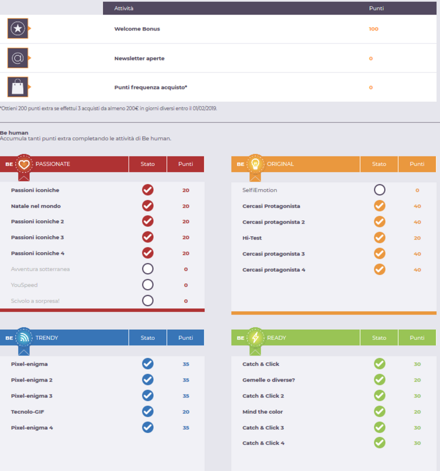The image size is (440, 471).
Task: Click empty status circle for Scivolo a sorpresa!
Action: pyautogui.click(x=148, y=301)
